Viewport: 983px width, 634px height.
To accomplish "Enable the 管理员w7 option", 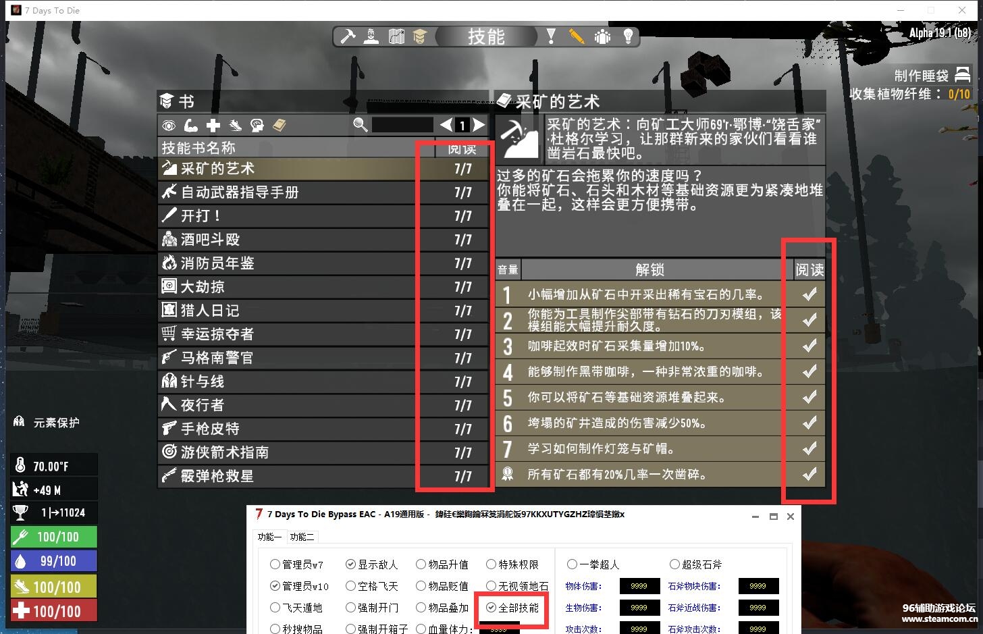I will point(275,564).
